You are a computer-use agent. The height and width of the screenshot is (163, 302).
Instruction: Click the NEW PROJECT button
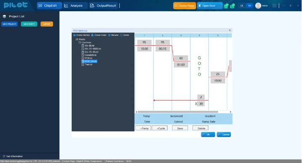coord(9,24)
